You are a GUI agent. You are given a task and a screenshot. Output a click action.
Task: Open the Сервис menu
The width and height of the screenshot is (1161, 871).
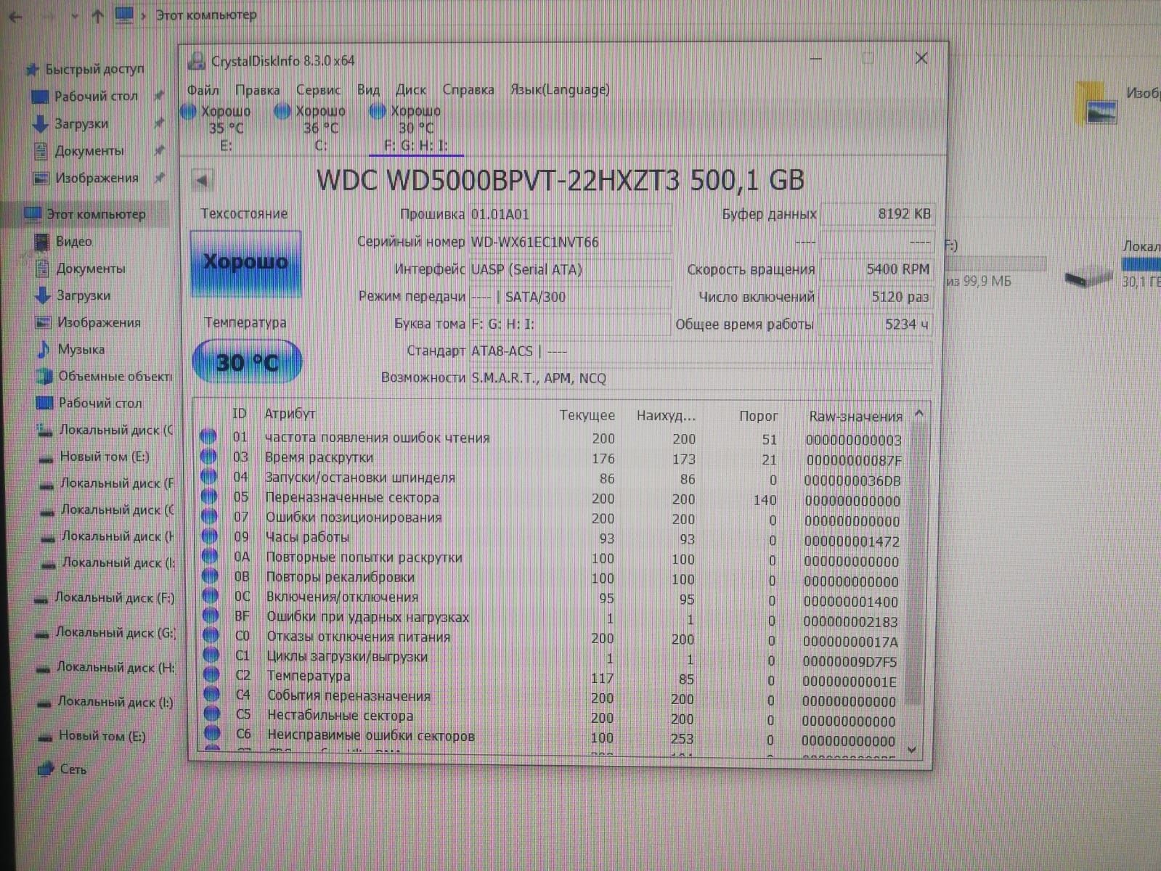coord(318,90)
